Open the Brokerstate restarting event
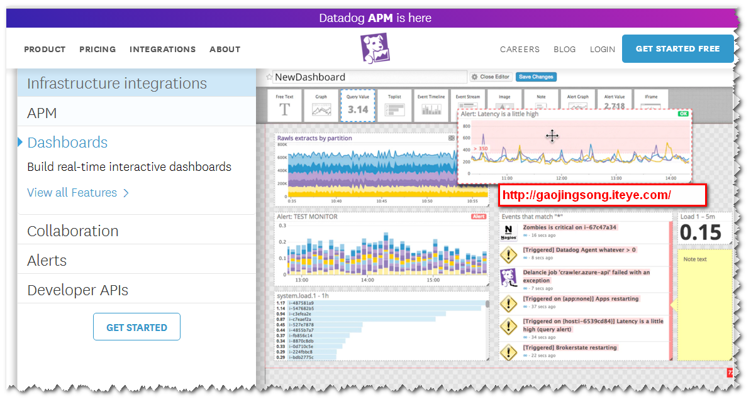Image resolution: width=751 pixels, height=402 pixels. (569, 347)
